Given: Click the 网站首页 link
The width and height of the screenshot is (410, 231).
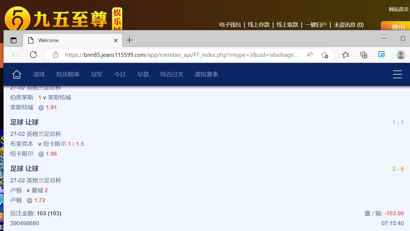Looking at the screenshot, I should (x=399, y=9).
